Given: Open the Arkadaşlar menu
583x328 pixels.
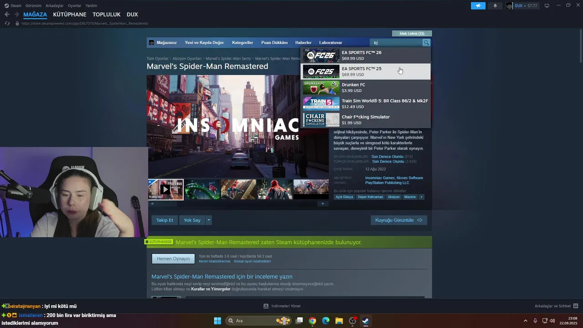Looking at the screenshot, I should [55, 5].
